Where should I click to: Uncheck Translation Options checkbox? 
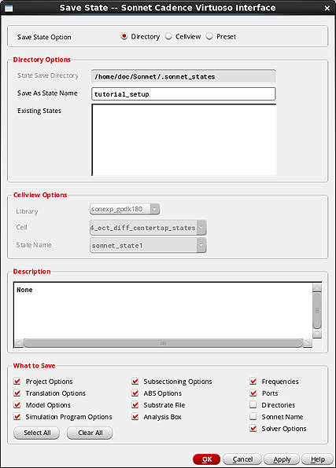17,393
